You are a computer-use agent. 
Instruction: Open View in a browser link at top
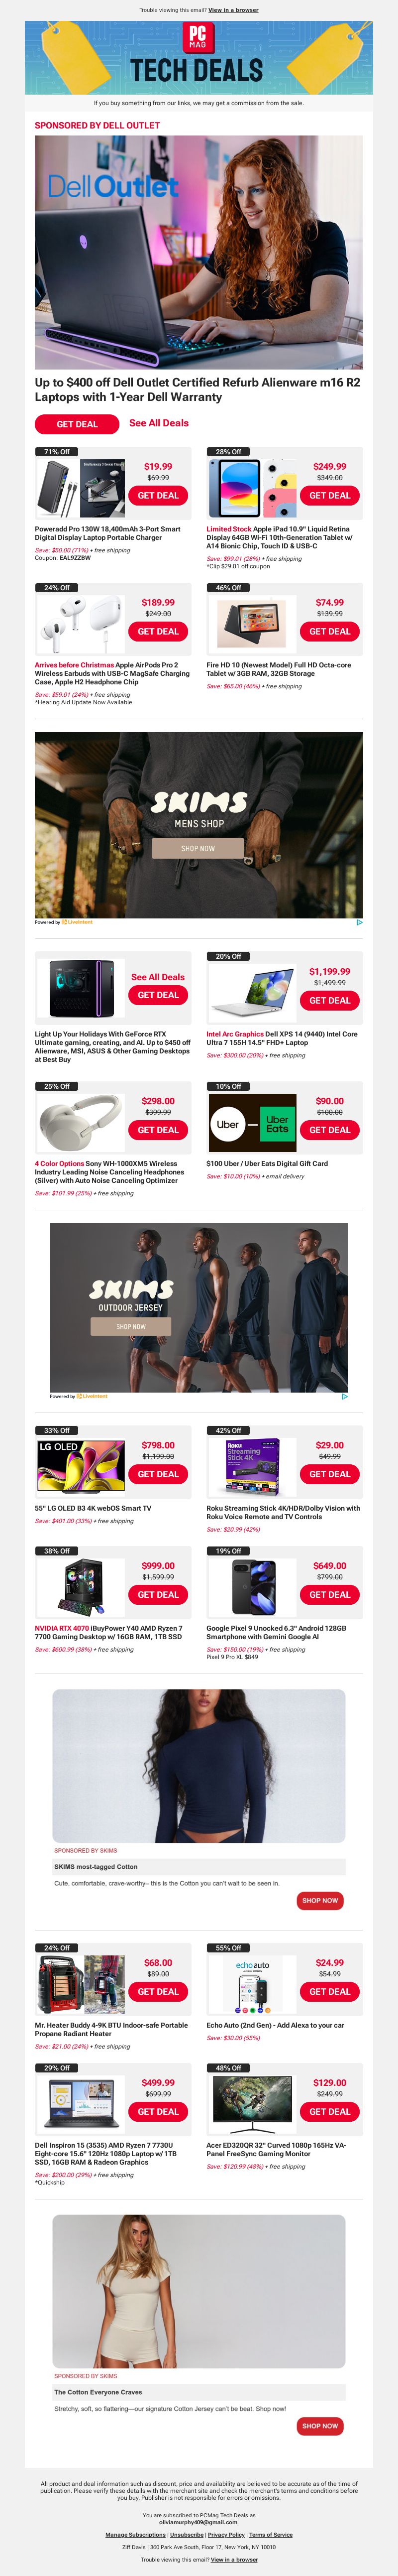pos(233,10)
